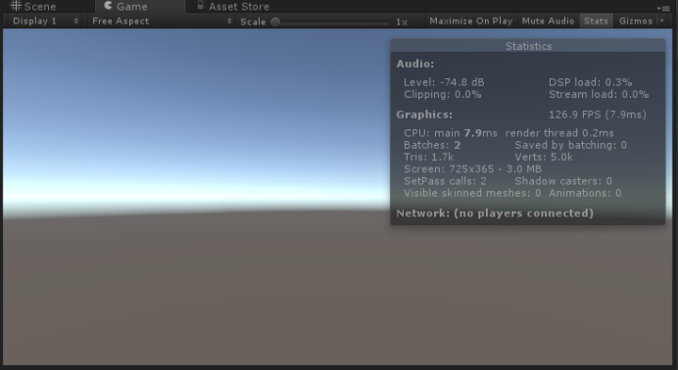Click the Scene tab grid icon

[16, 6]
